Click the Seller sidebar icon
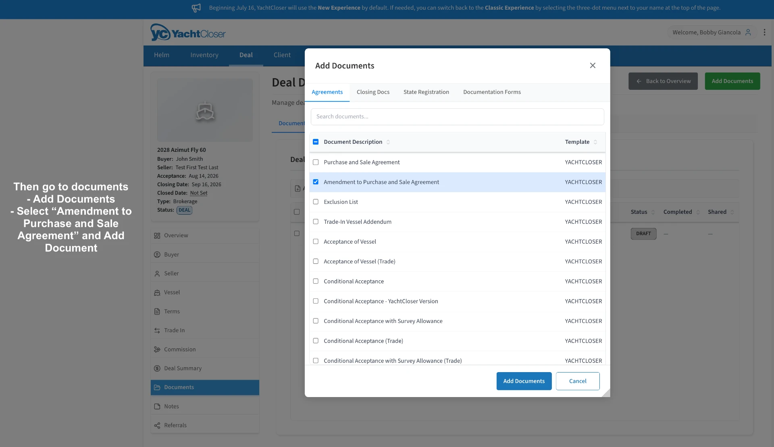The width and height of the screenshot is (774, 447). pyautogui.click(x=157, y=273)
